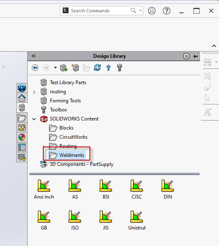Open the Blocks folder
This screenshot has width=219, height=246.
[66, 128]
